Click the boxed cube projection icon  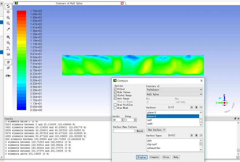[x=8, y=62]
